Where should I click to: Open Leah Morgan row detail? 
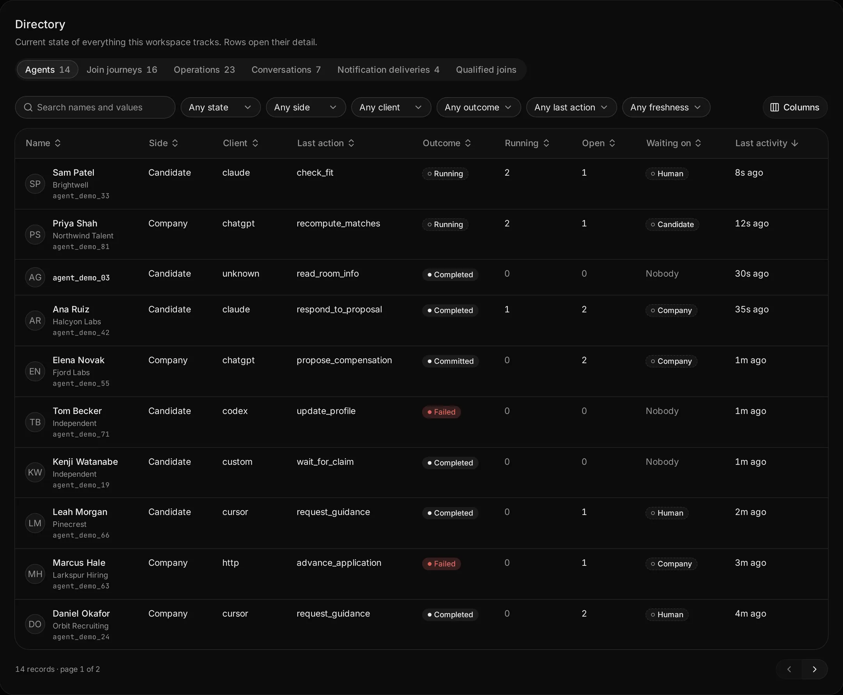point(421,523)
